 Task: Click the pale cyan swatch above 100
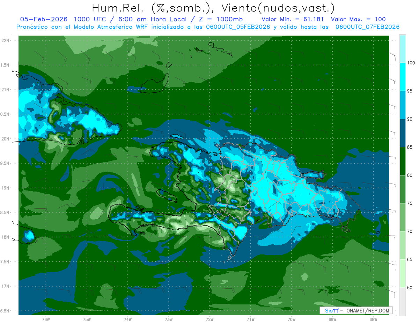(403, 49)
